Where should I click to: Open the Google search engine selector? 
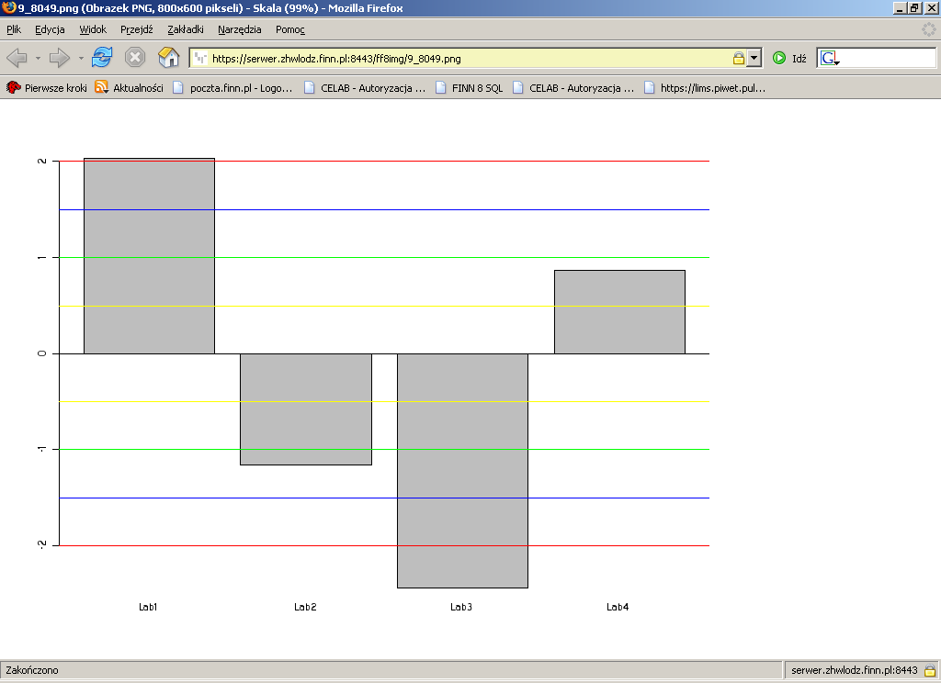830,58
